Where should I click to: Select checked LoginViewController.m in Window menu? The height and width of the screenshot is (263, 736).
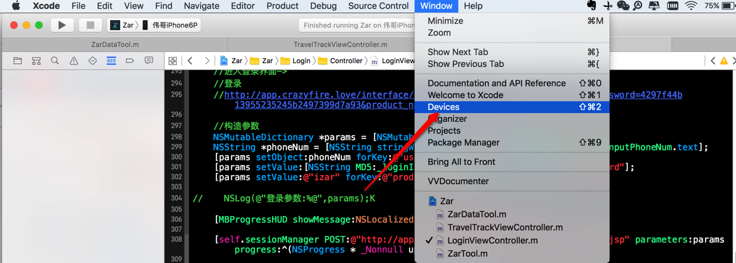512,241
